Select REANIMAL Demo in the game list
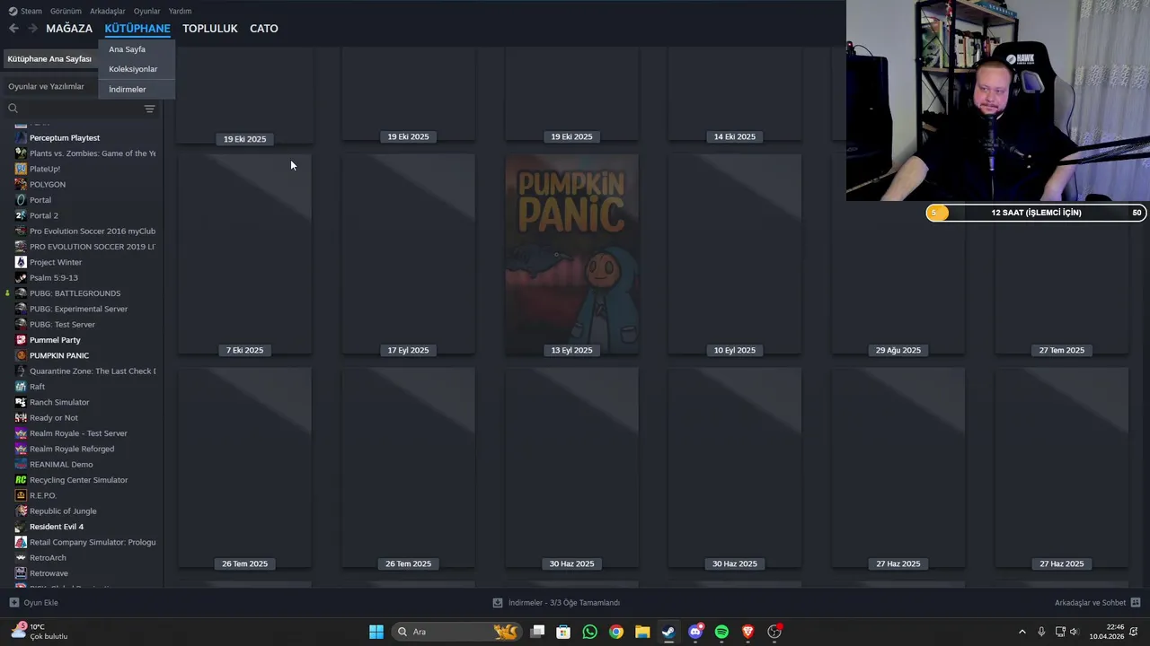Screen dimensions: 1150x646 pyautogui.click(x=61, y=465)
